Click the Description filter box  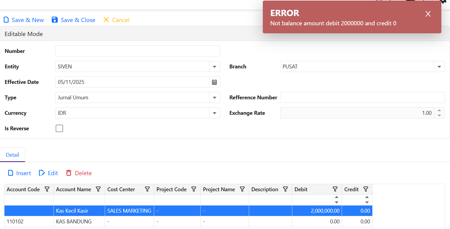coord(271,200)
